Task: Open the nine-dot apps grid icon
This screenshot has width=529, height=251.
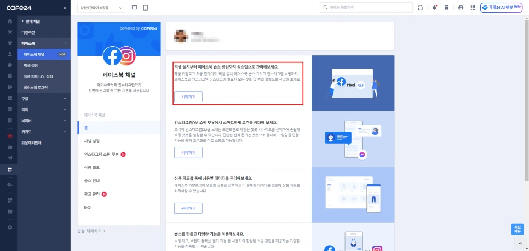Action: pyautogui.click(x=473, y=8)
